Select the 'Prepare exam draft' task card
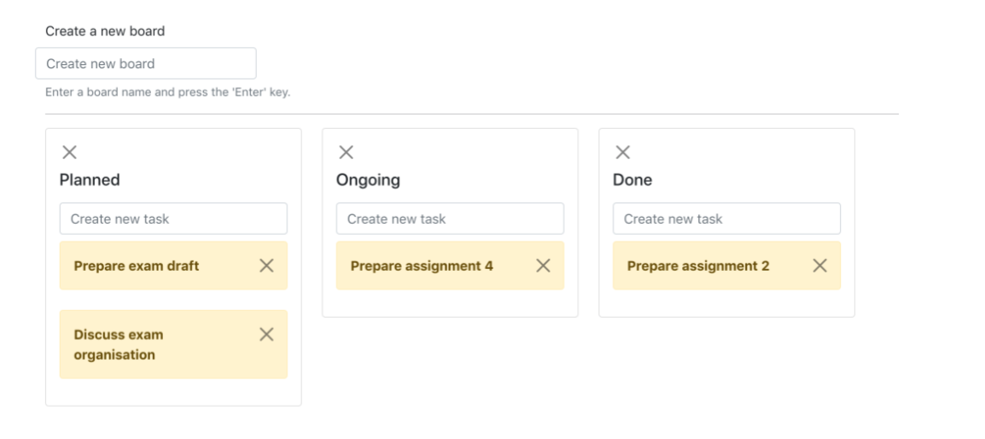 click(137, 266)
